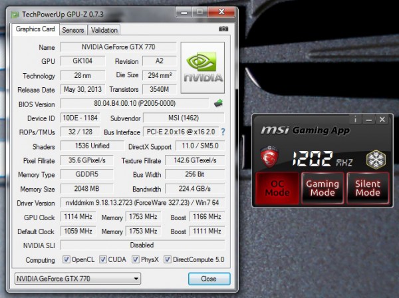Click the NVIDIA SLI field Disabled
This screenshot has width=399, height=298.
coord(142,245)
